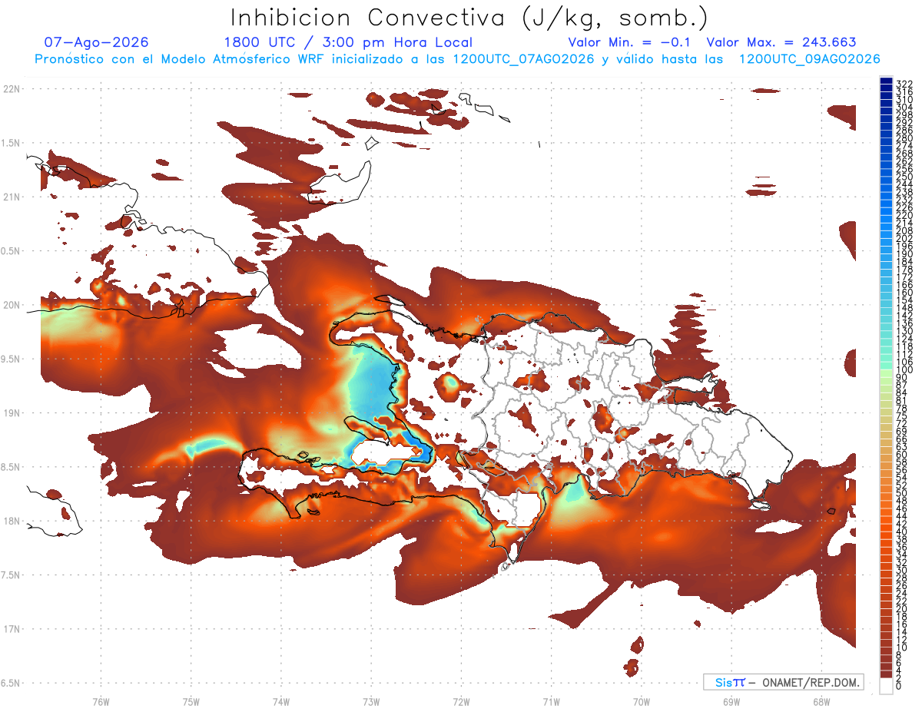Image resolution: width=922 pixels, height=712 pixels.
Task: Click the '74W' longitude label
Action: pyautogui.click(x=281, y=701)
